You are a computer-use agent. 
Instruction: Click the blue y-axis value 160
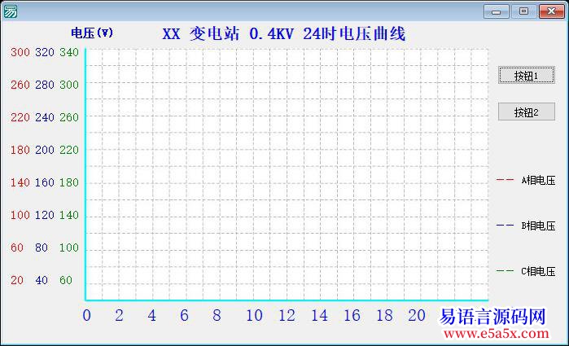pyautogui.click(x=45, y=182)
